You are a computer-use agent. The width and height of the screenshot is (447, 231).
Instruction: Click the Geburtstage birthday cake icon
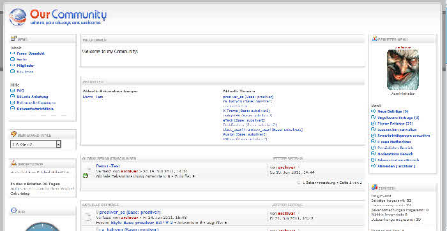pos(13,164)
